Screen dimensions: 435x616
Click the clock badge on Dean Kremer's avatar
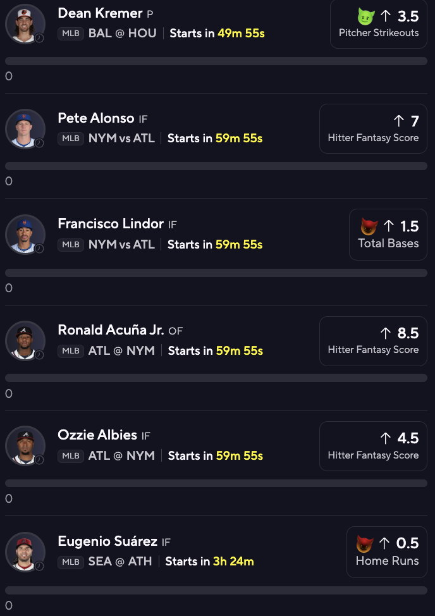[x=39, y=38]
